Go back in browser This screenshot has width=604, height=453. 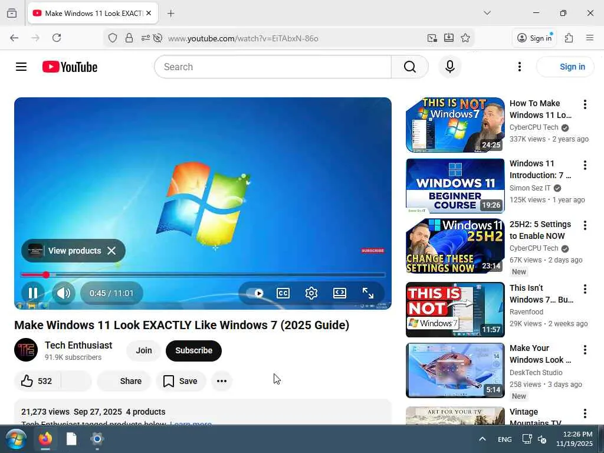pyautogui.click(x=14, y=38)
